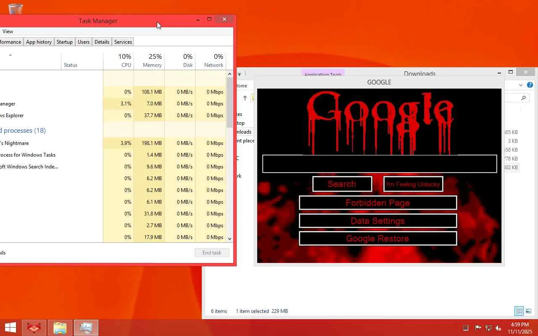Unmute via the muted speaker tray icon
This screenshot has height=336, width=538.
498,328
